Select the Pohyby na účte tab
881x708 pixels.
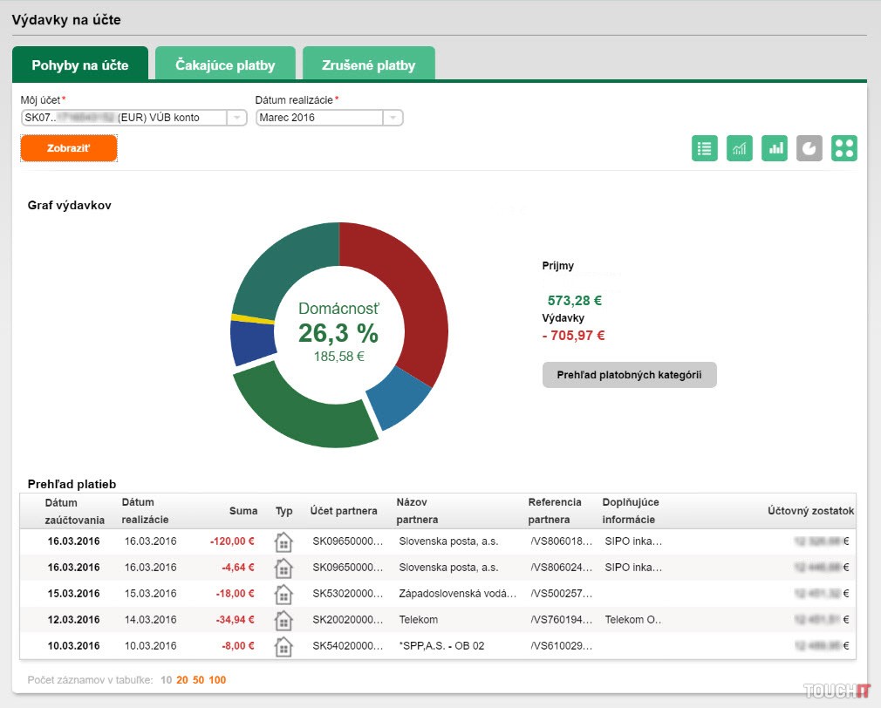pos(80,65)
